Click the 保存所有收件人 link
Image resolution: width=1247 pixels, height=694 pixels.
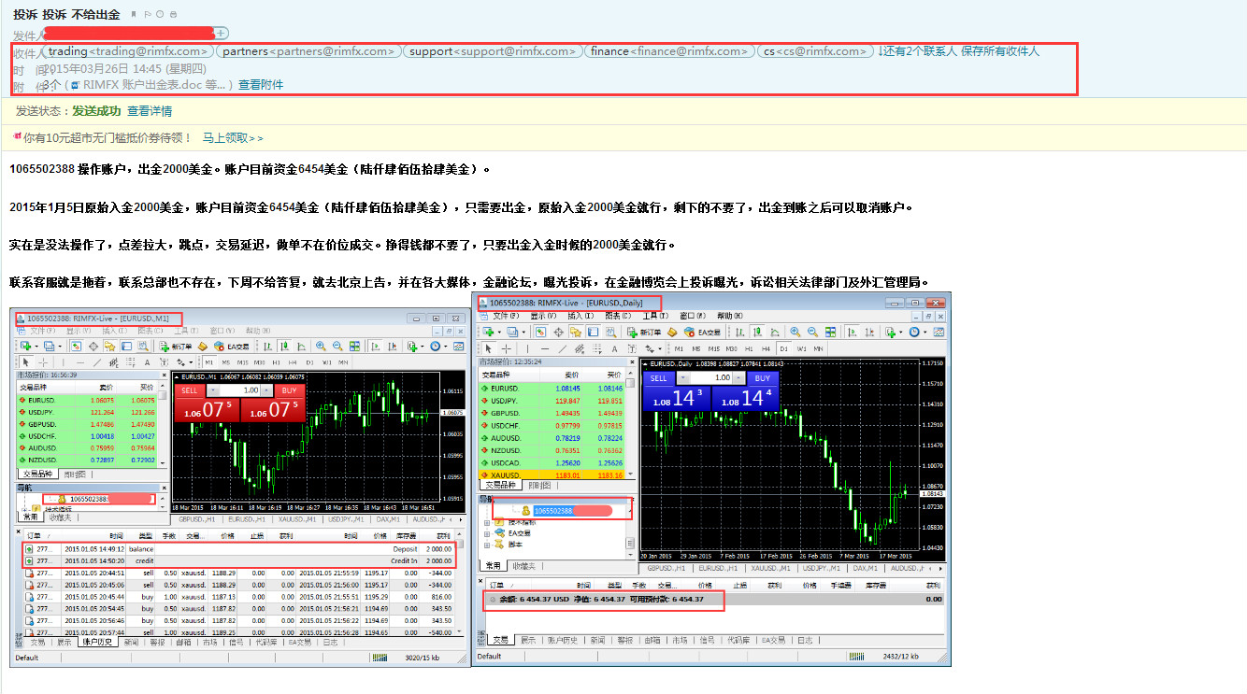point(1000,51)
